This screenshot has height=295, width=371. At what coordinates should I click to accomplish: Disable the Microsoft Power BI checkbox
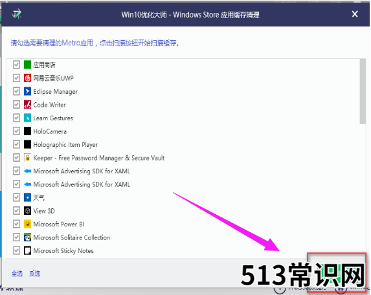(16, 224)
